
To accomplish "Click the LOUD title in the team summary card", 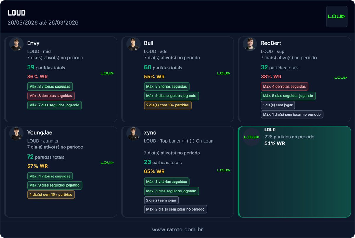I will [x=270, y=129].
